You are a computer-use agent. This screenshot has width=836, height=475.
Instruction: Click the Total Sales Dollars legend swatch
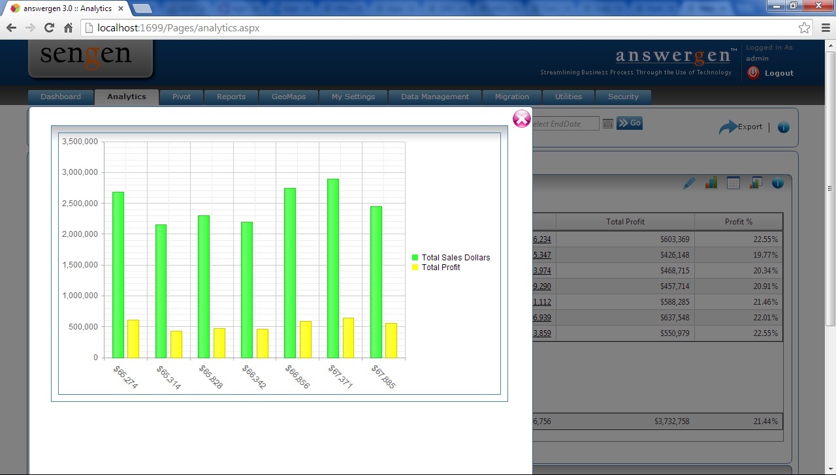point(415,258)
